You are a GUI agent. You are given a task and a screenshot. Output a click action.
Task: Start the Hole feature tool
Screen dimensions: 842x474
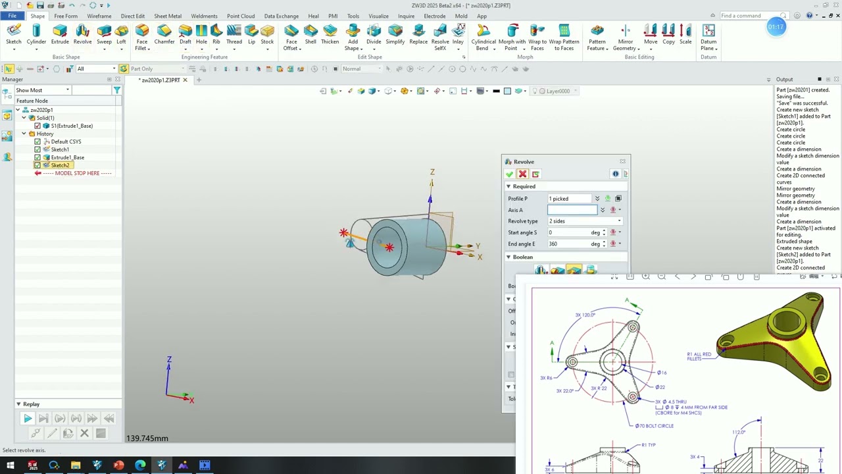click(x=201, y=35)
